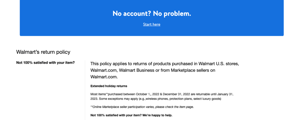300x120 pixels.
Task: Click the paragraph starting This policy applies
Action: [x=165, y=70]
